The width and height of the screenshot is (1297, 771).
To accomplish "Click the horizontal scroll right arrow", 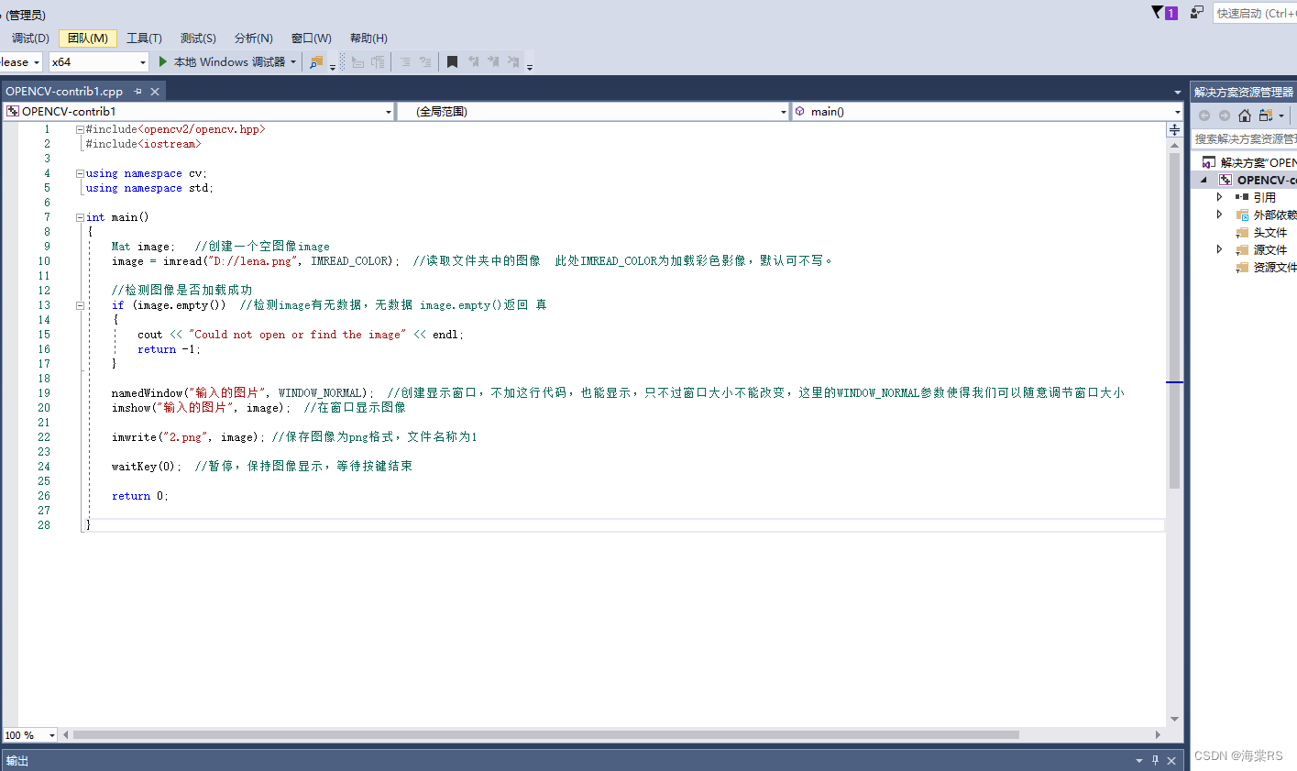I will (x=1158, y=735).
